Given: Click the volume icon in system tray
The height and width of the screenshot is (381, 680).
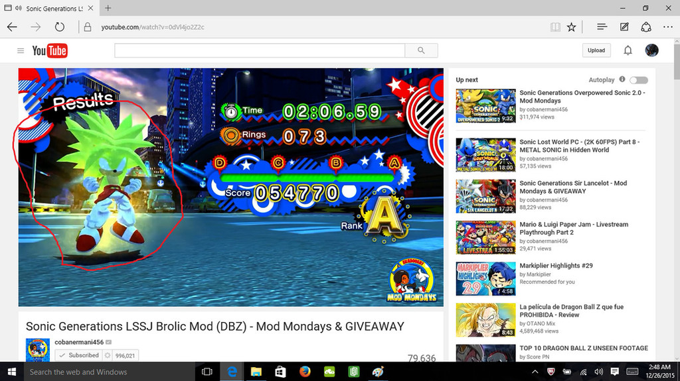Looking at the screenshot, I should coord(599,372).
